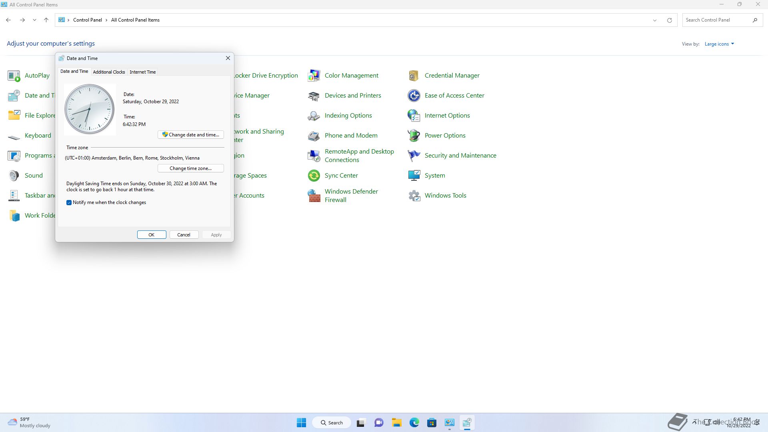Viewport: 768px width, 432px height.
Task: Open the Color Management icon
Action: pyautogui.click(x=314, y=76)
